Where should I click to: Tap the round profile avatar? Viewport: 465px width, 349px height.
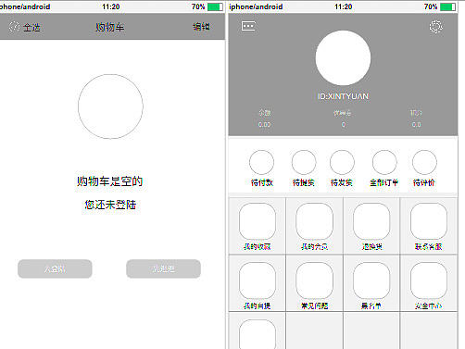[343, 57]
